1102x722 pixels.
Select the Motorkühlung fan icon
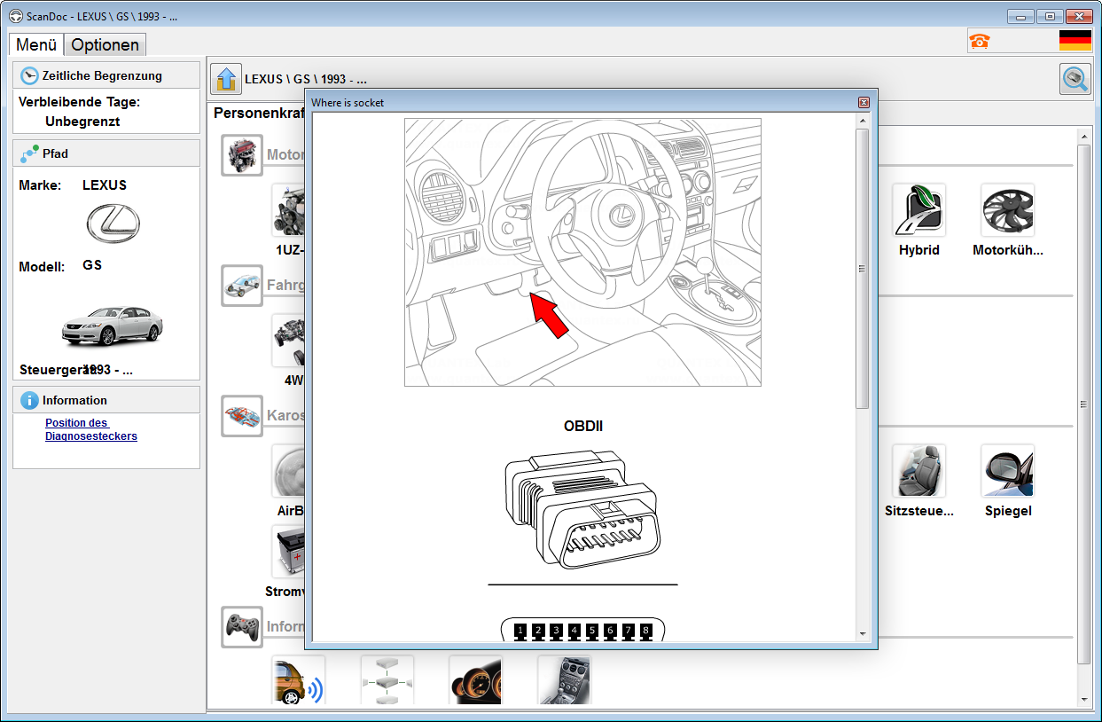click(1007, 211)
